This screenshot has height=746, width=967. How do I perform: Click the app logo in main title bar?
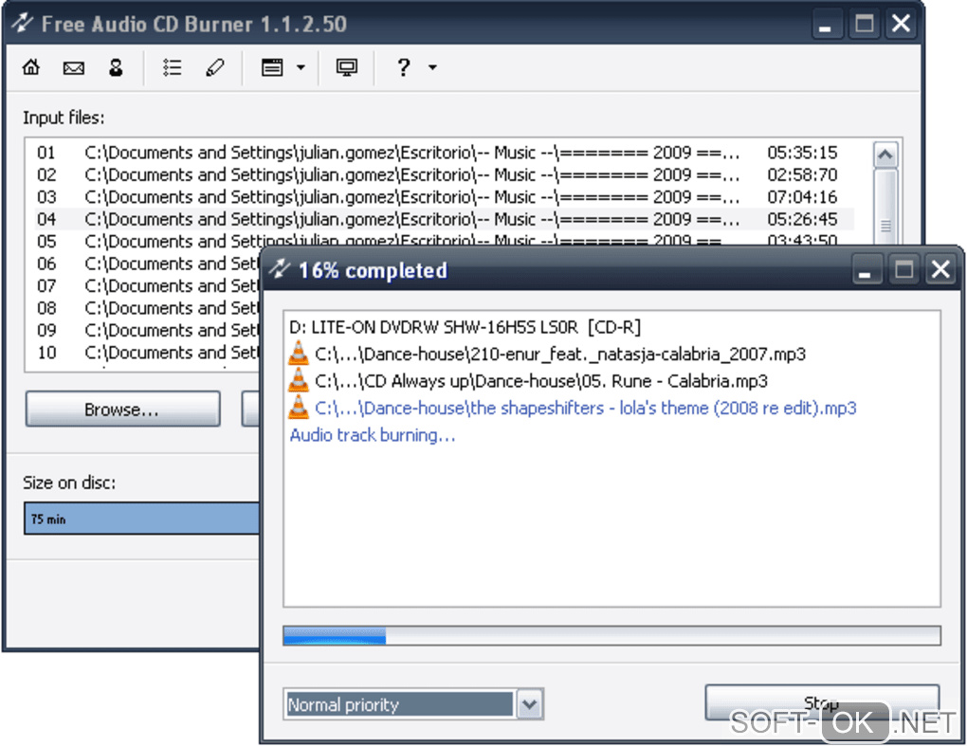tap(22, 24)
